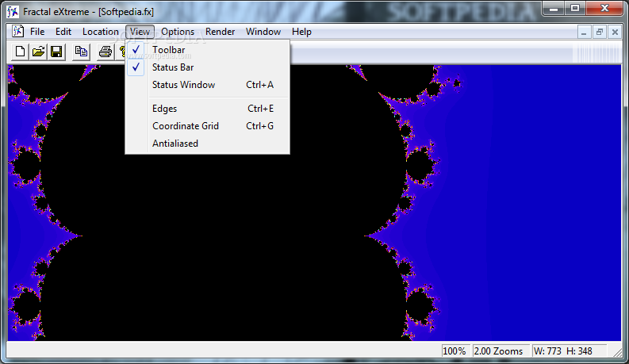629x364 pixels.
Task: Enable the Antialiased view option
Action: click(x=207, y=144)
